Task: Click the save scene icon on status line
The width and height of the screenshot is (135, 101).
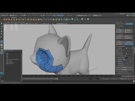Action: point(13,15)
